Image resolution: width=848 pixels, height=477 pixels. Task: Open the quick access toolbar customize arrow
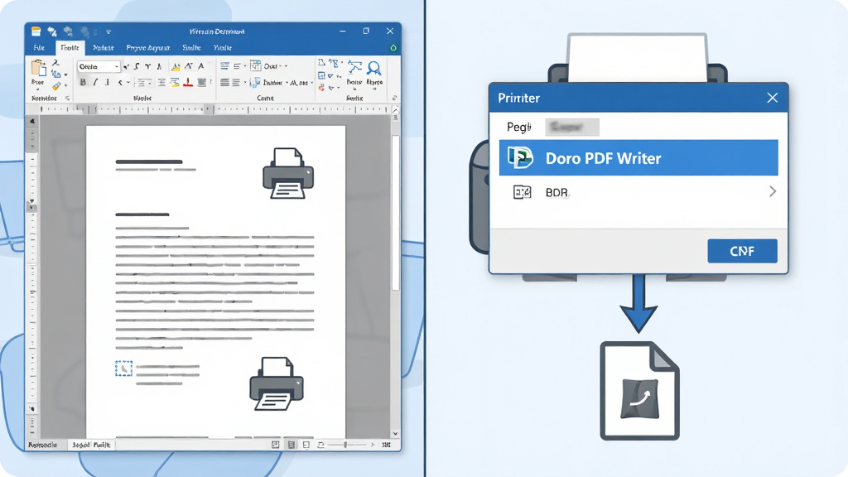(x=108, y=32)
